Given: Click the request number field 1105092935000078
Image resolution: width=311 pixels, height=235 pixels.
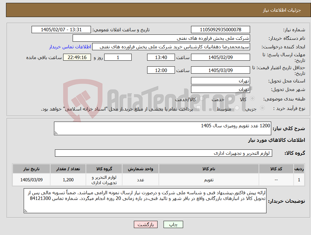Looking at the screenshot, I should pyautogui.click(x=220, y=30).
